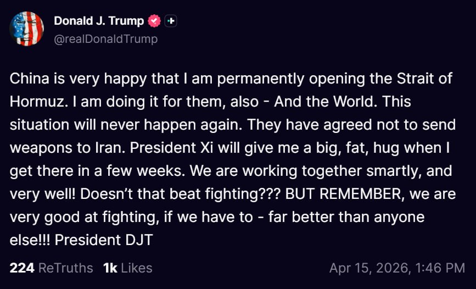Image resolution: width=476 pixels, height=289 pixels.
Task: View the 224 ReTruths list
Action: [x=51, y=268]
